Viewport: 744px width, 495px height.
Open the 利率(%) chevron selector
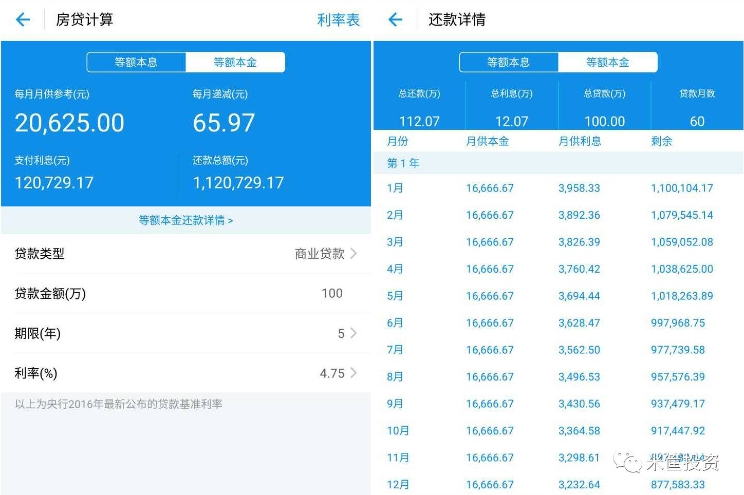pos(354,372)
